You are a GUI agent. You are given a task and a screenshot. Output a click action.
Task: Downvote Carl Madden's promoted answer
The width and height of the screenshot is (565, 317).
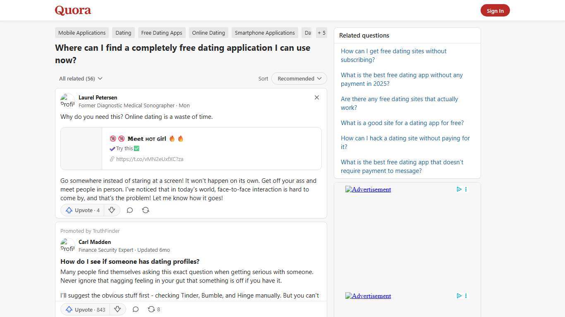117,309
